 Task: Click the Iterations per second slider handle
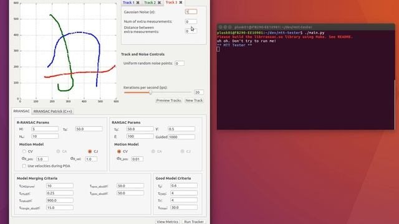pyautogui.click(x=150, y=92)
